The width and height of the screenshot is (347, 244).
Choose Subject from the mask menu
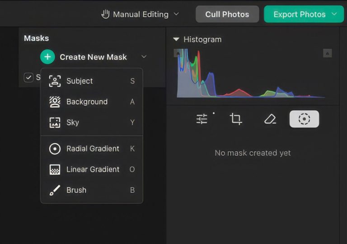pyautogui.click(x=92, y=81)
